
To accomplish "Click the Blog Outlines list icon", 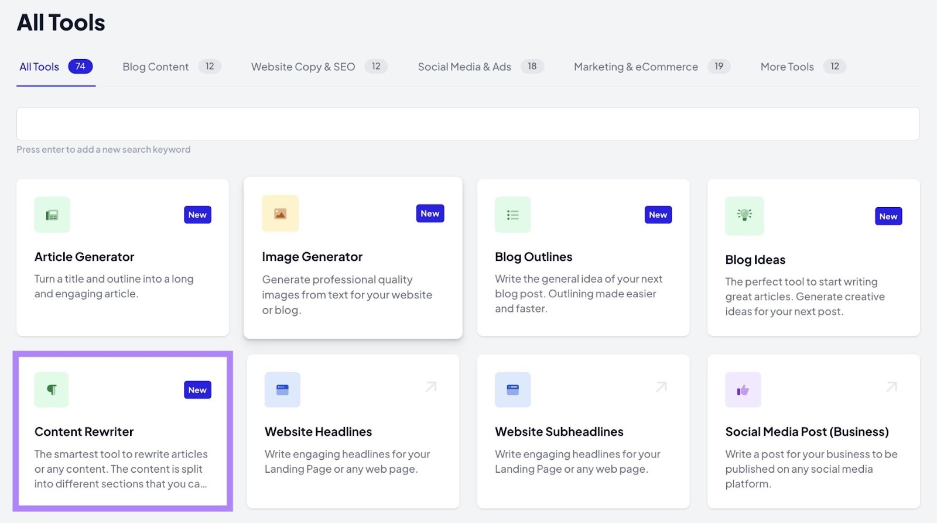I will point(513,215).
